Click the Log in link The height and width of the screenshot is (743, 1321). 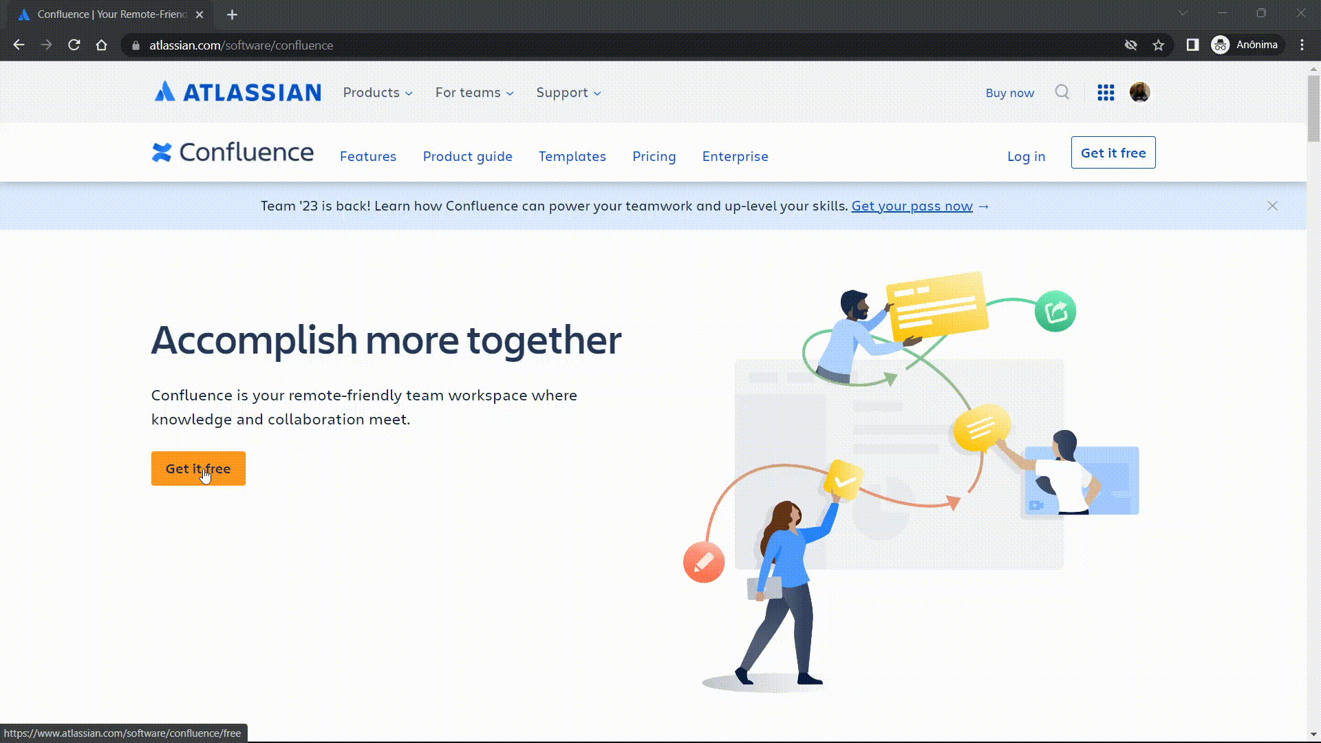coord(1027,156)
